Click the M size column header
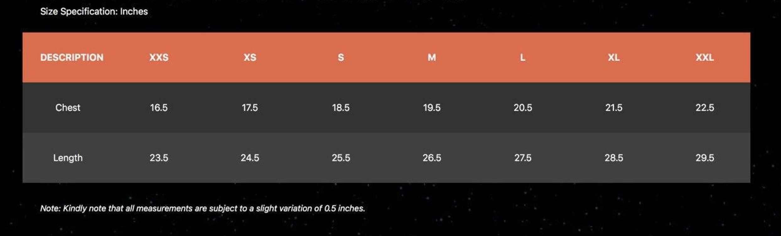This screenshot has width=781, height=236. (x=432, y=57)
